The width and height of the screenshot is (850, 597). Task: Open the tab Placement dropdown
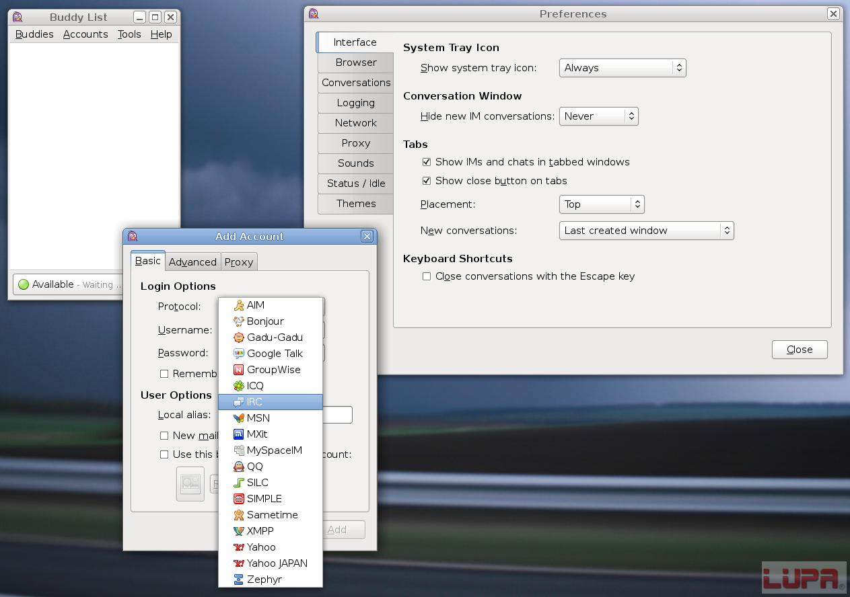pos(602,204)
